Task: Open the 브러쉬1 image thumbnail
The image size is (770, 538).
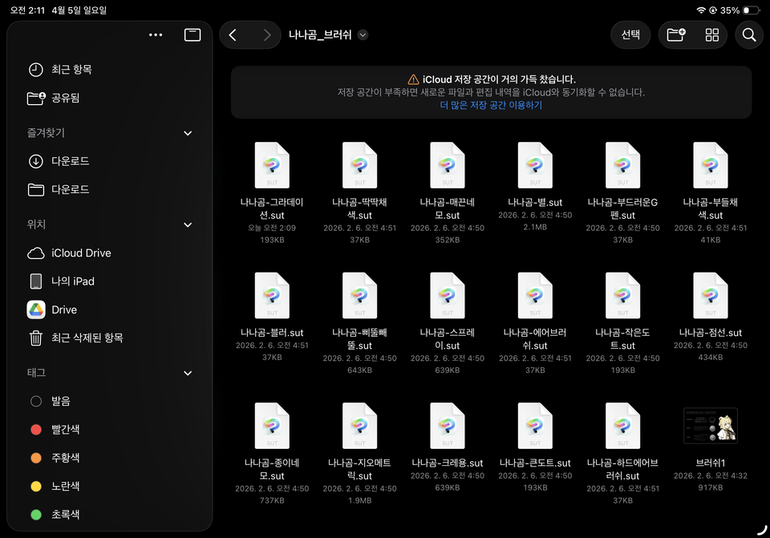Action: point(710,426)
